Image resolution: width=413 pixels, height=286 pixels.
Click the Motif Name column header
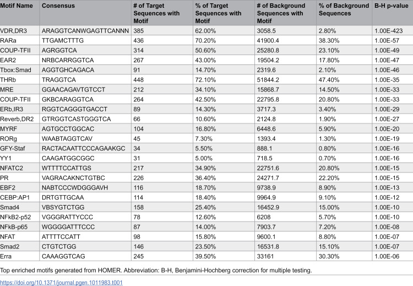19,13
